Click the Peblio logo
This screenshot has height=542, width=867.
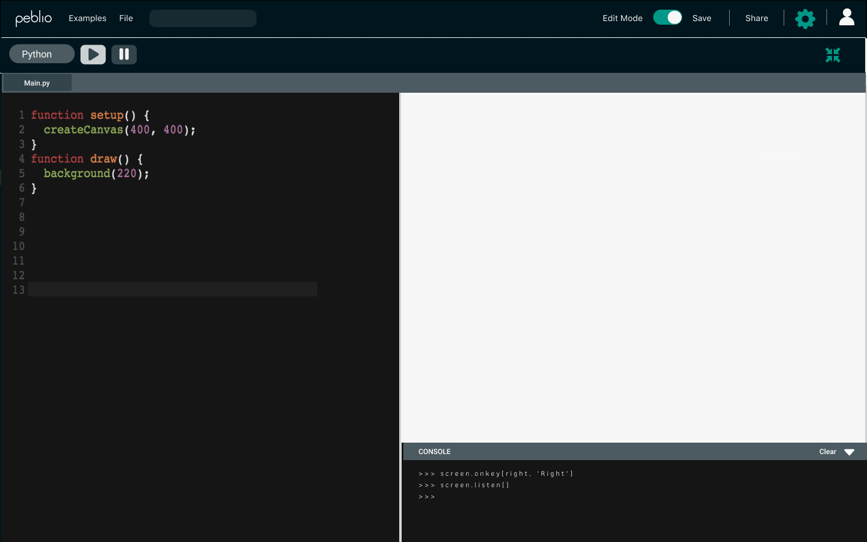34,18
